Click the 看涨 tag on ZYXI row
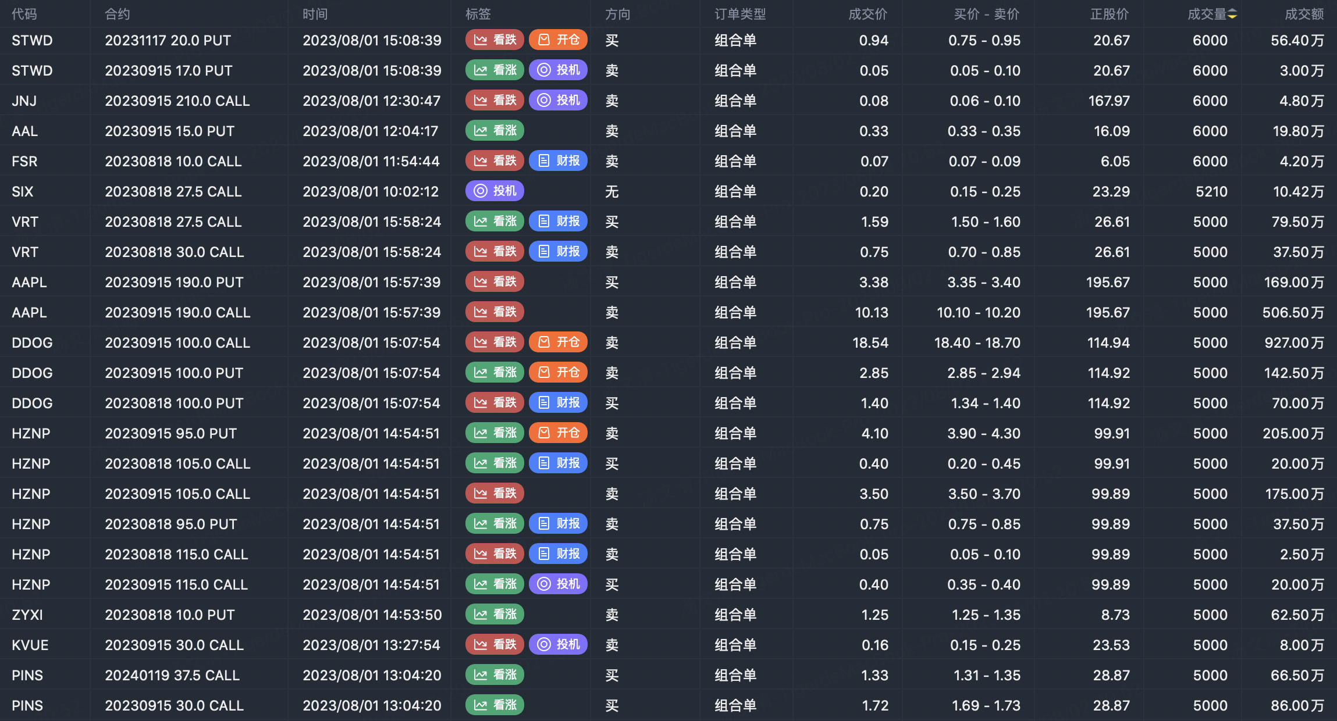The width and height of the screenshot is (1337, 721). coord(495,615)
